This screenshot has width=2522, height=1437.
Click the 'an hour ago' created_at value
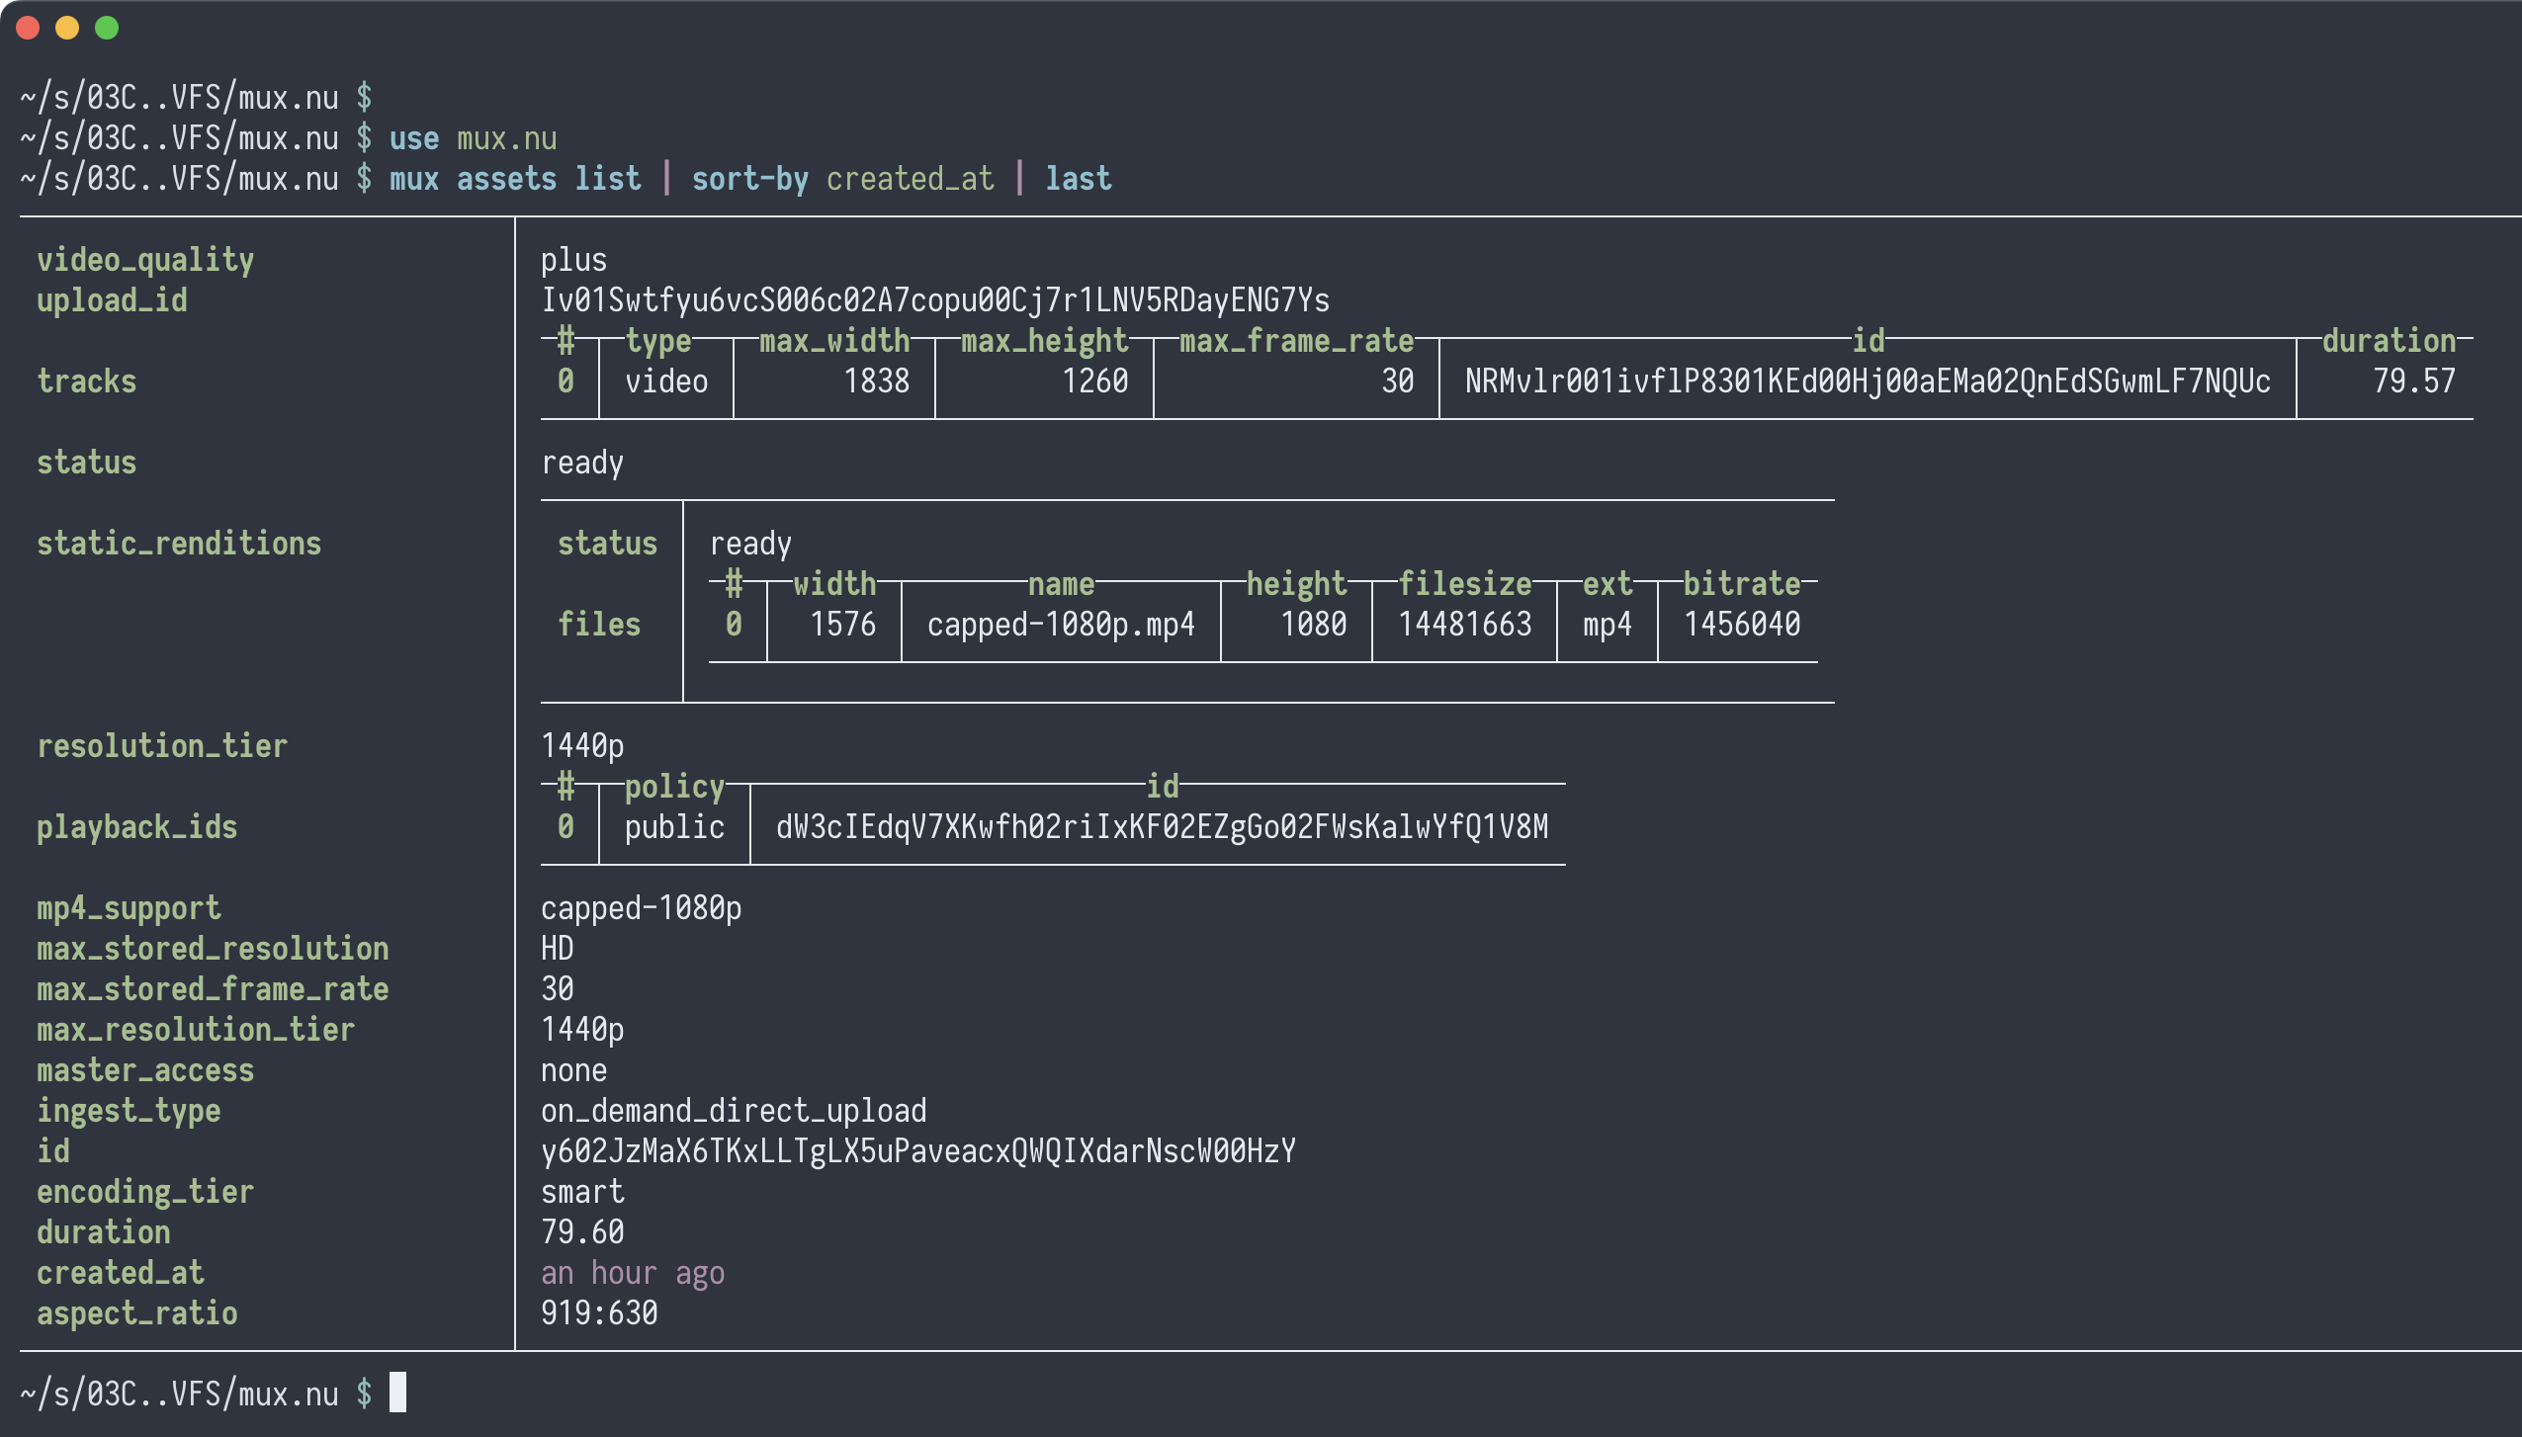point(633,1273)
